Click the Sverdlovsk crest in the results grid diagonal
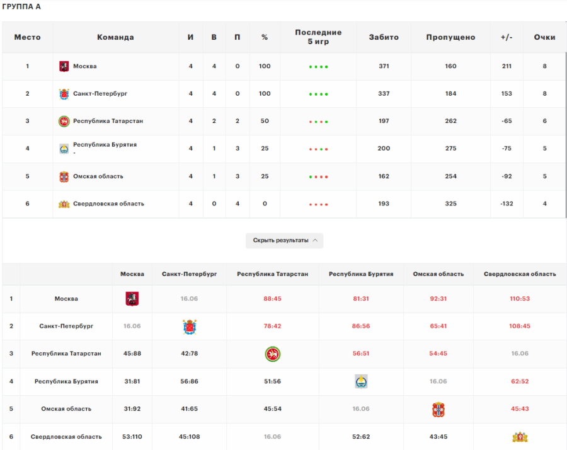The width and height of the screenshot is (567, 450). [520, 437]
